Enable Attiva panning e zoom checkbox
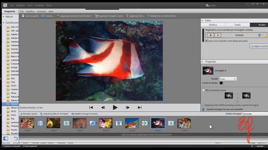This screenshot has width=268, height=150. coord(204,90)
